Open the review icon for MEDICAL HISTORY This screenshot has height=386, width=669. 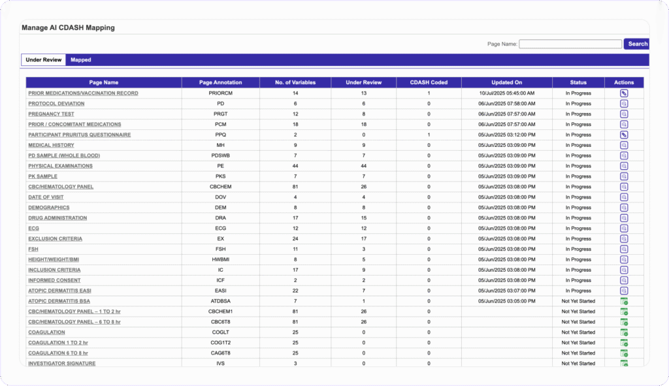pyautogui.click(x=623, y=145)
